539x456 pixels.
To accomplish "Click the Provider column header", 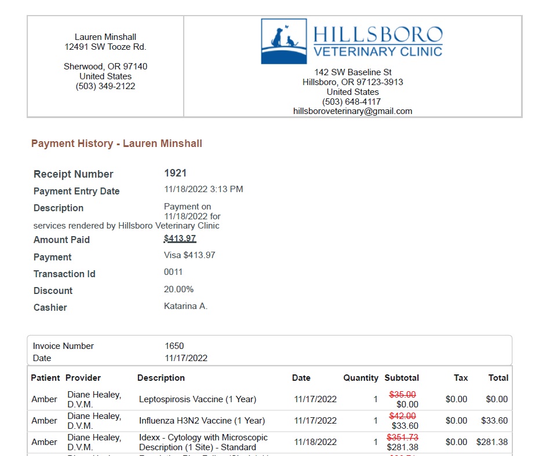I will pos(83,378).
